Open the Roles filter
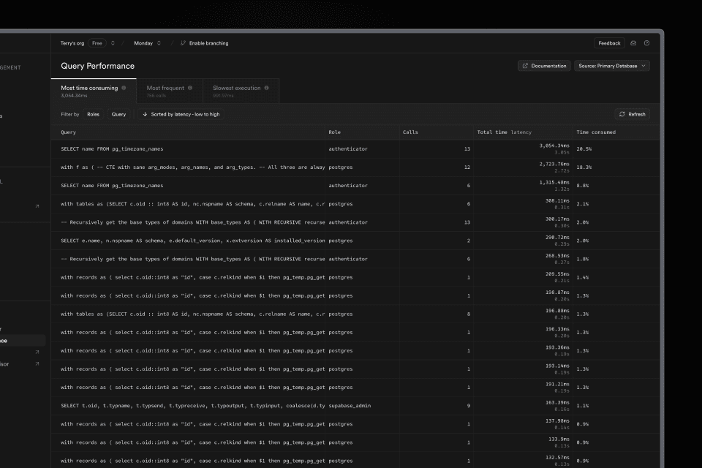The image size is (702, 468). click(x=93, y=114)
